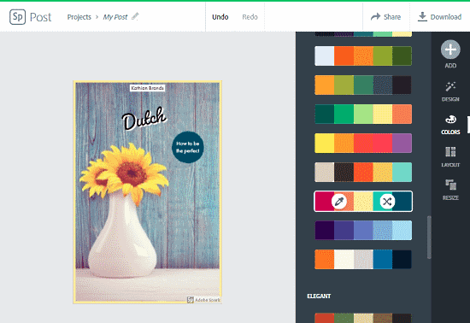Select the How to be the perfect circle

(188, 147)
